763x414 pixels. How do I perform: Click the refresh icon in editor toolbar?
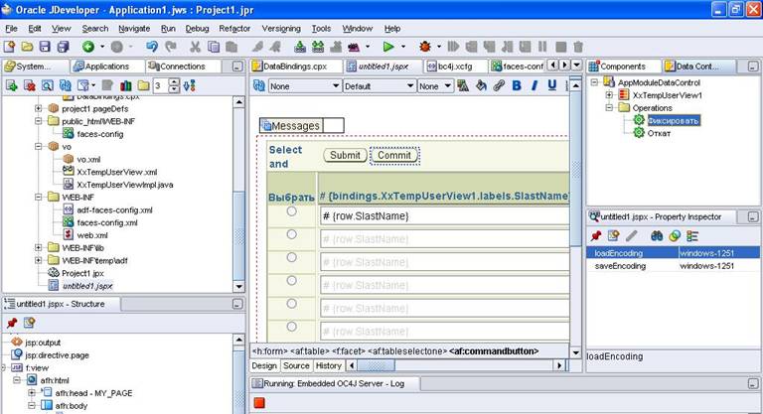[x=259, y=86]
